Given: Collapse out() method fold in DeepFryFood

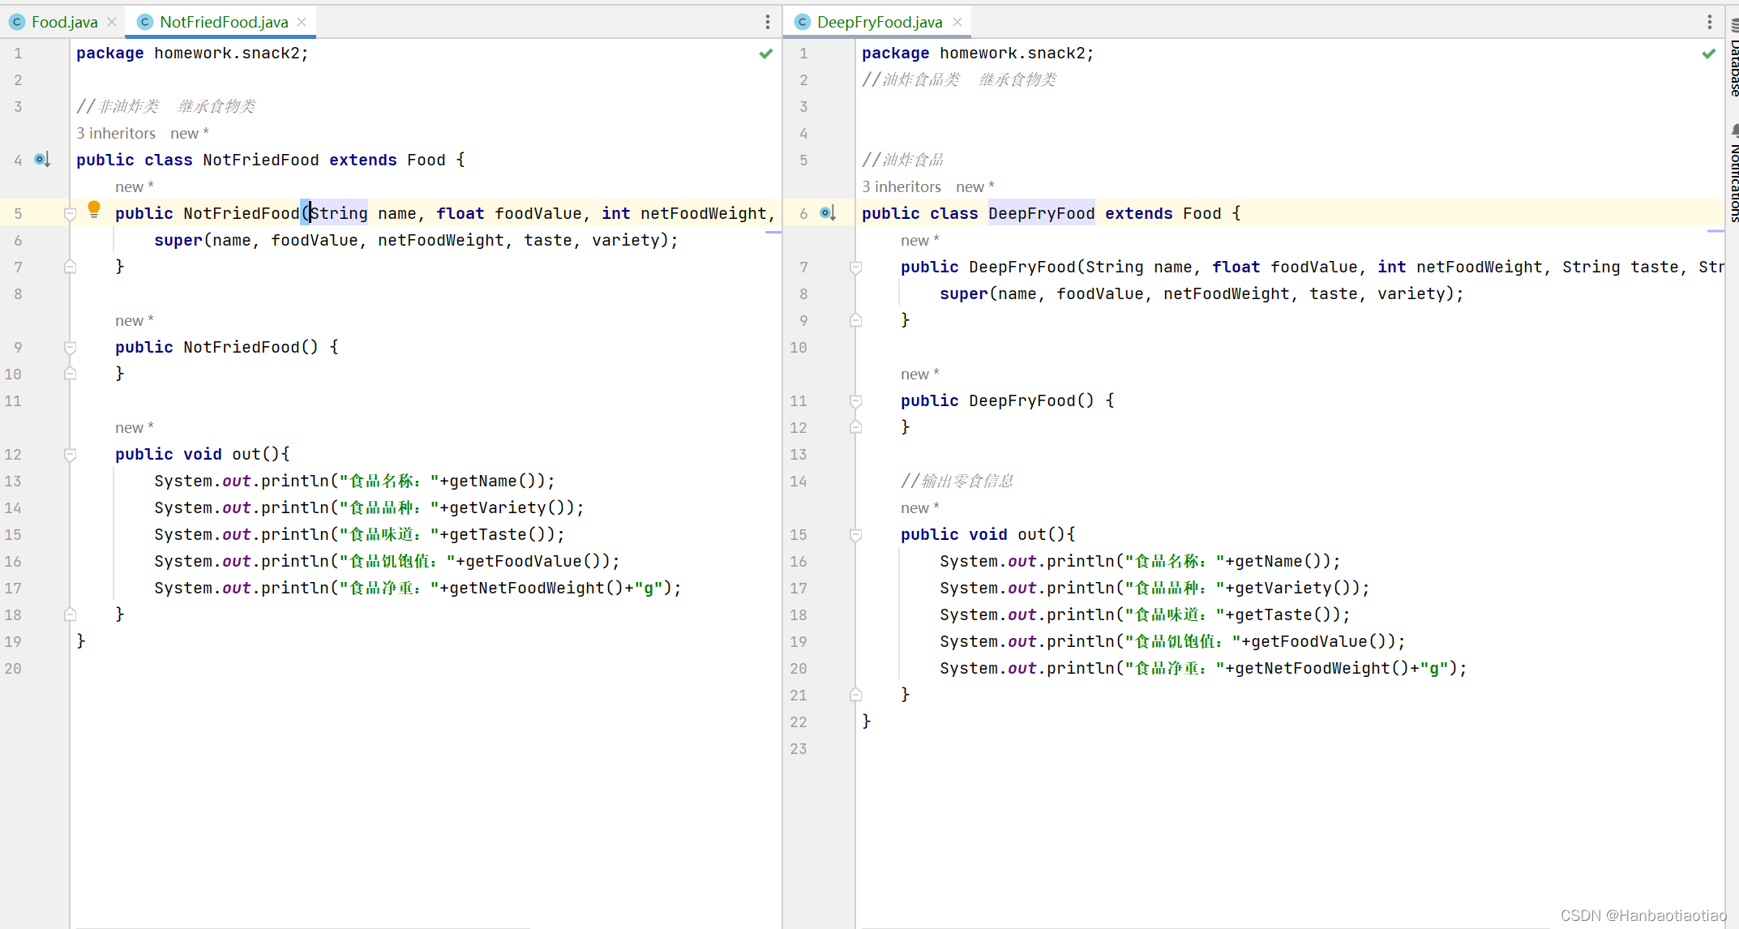Looking at the screenshot, I should 855,535.
